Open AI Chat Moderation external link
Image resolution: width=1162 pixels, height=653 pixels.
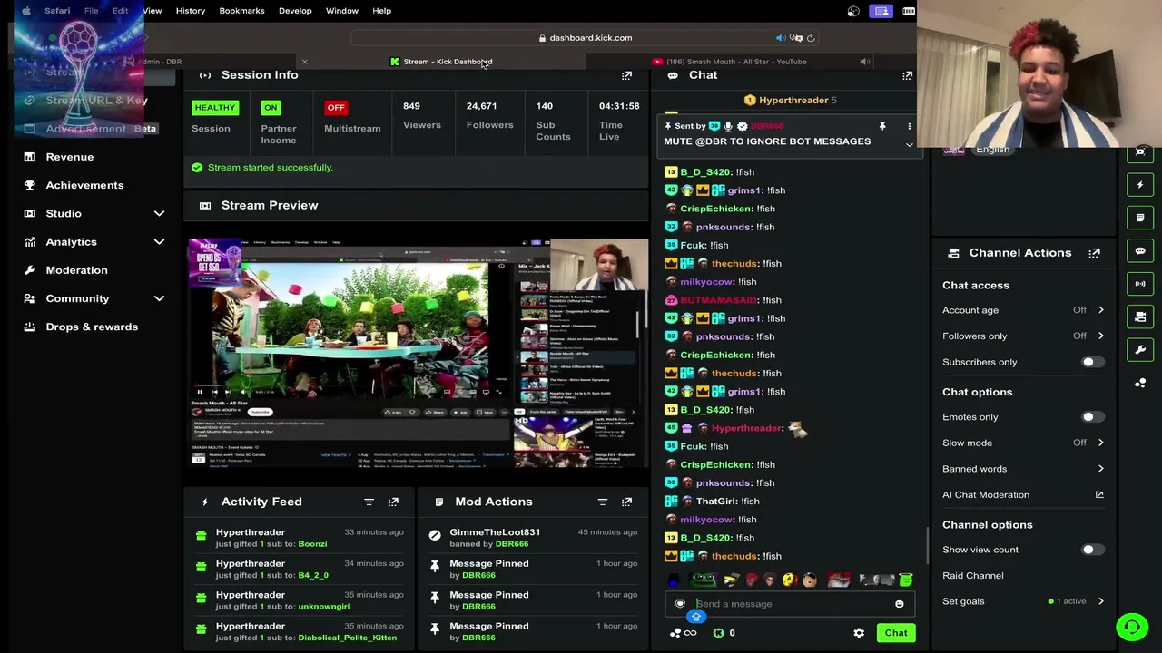tap(1099, 494)
